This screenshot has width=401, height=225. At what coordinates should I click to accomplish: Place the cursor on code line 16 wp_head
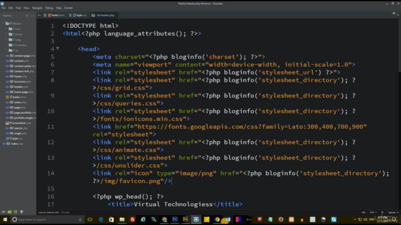point(128,196)
